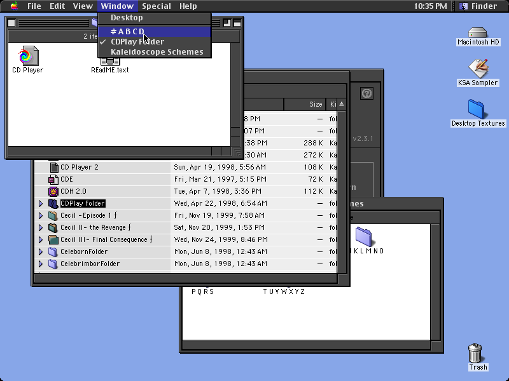Click the Cecil III- Final Consequence folder icon

pyautogui.click(x=53, y=239)
